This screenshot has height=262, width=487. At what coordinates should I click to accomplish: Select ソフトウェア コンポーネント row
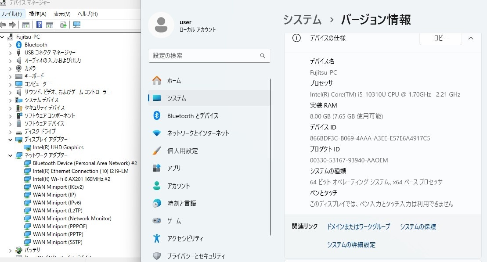50,115
